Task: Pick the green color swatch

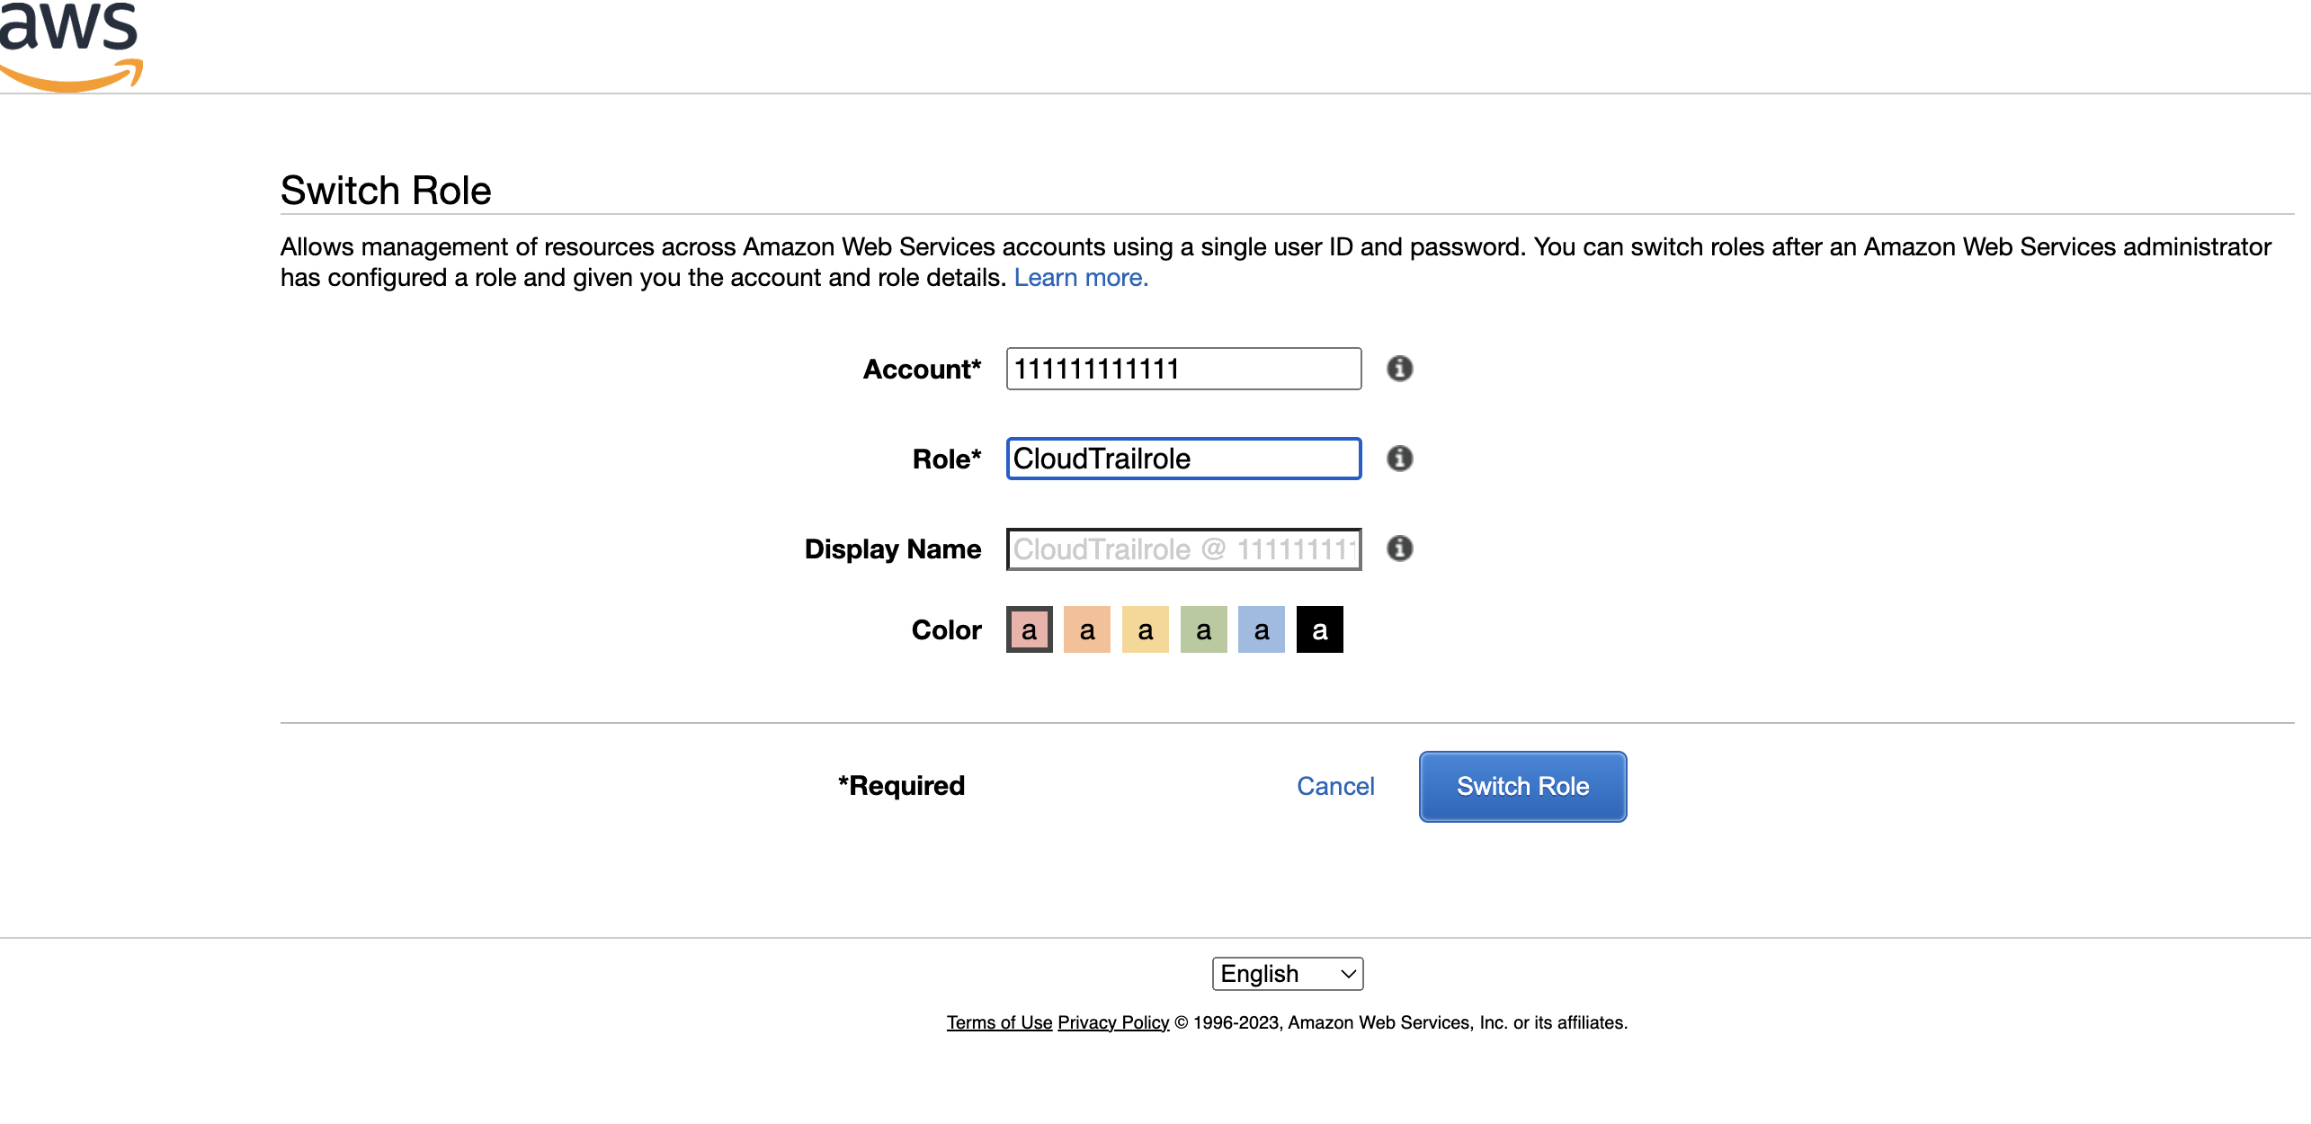Action: point(1203,629)
